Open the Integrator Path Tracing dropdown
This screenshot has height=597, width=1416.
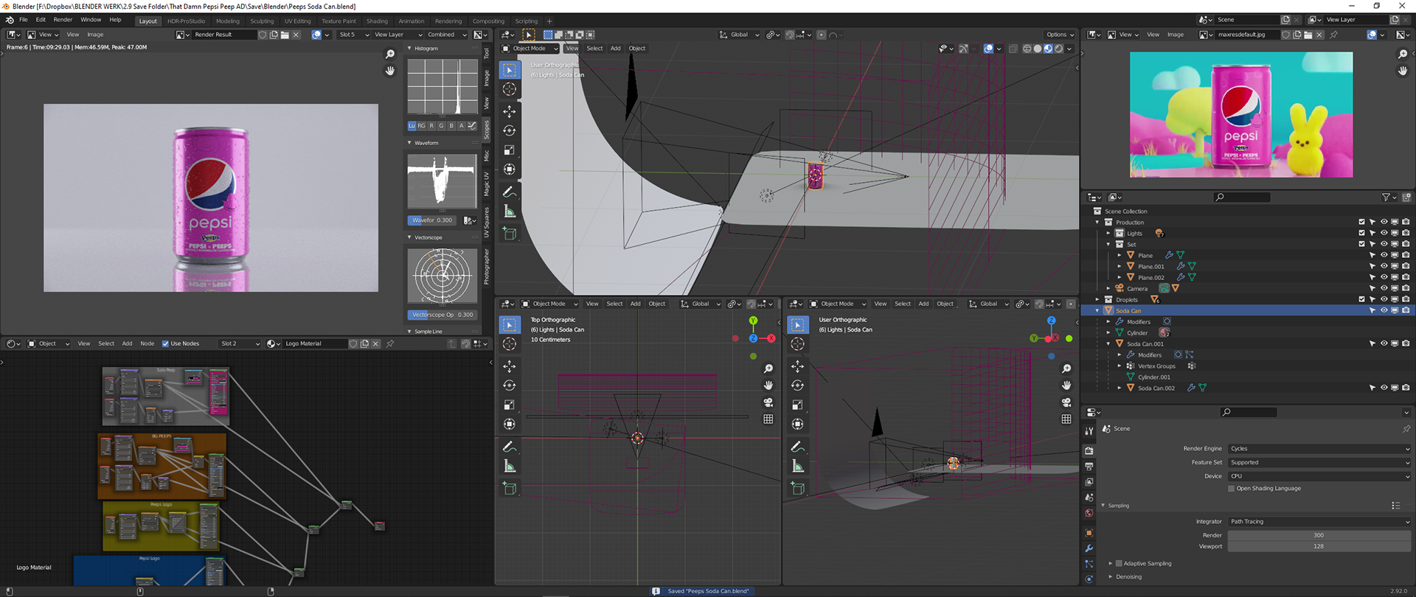point(1319,521)
